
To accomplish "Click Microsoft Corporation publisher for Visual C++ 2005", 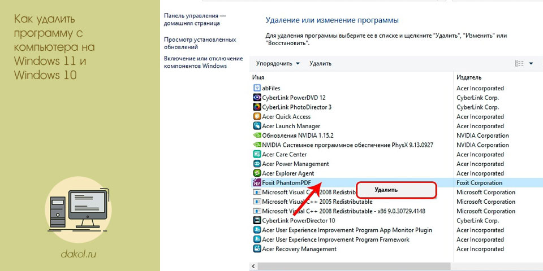I will (x=486, y=202).
